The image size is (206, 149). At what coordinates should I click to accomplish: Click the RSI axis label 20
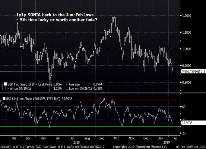pyautogui.click(x=184, y=133)
